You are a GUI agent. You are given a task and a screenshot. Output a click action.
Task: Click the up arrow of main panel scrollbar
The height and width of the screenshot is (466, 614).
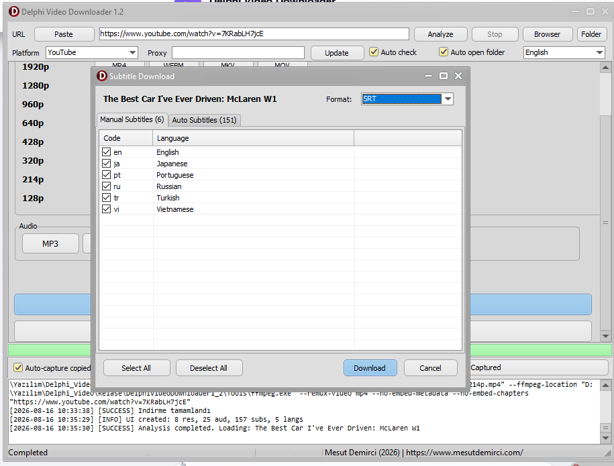point(605,67)
